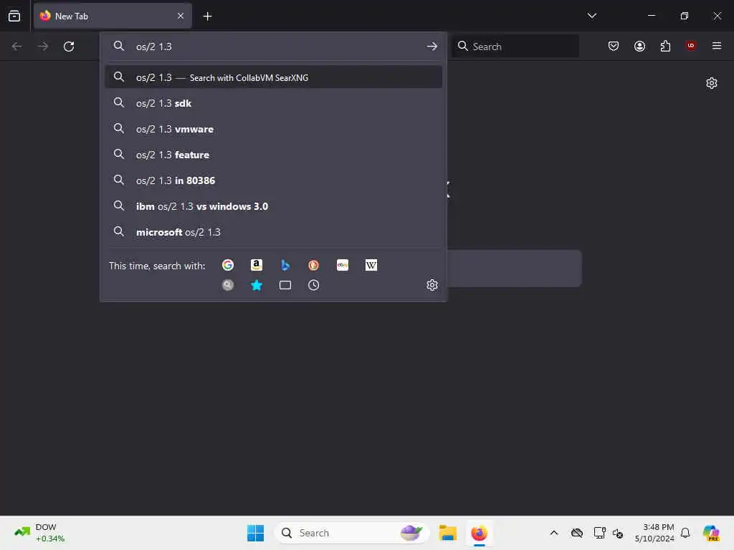Go back to the previous page
Image resolution: width=734 pixels, height=550 pixels.
click(17, 47)
